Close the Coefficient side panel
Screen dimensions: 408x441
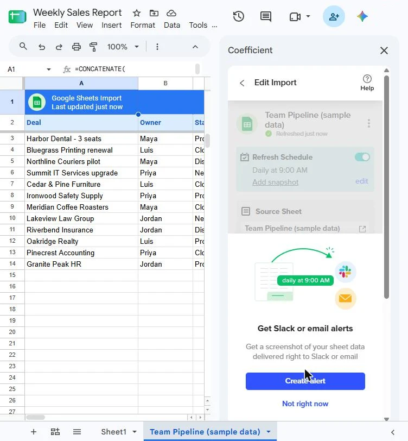click(x=384, y=51)
